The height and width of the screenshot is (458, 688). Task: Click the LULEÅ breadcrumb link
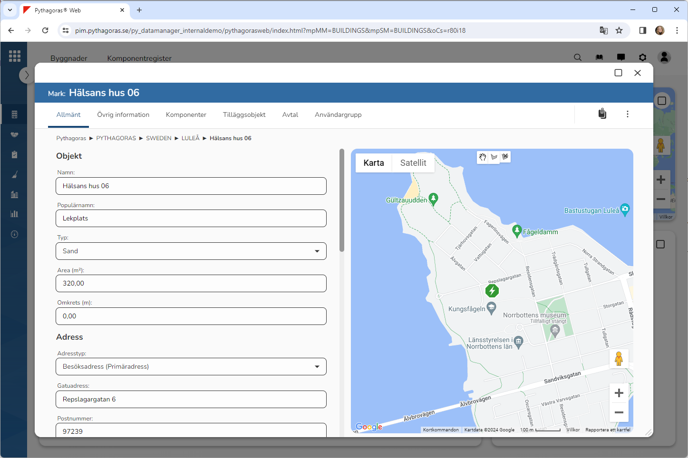[190, 138]
